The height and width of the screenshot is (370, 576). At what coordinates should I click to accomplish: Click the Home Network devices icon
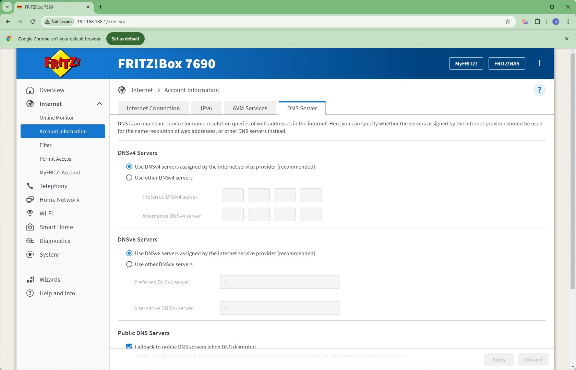30,200
